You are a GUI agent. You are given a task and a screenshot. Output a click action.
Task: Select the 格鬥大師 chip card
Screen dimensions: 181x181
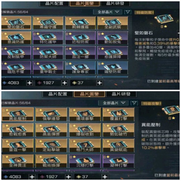pyautogui.click(x=85, y=145)
